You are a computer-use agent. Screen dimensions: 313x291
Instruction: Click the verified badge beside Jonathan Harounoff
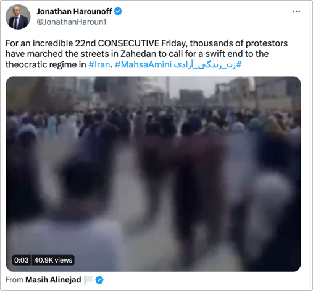118,11
